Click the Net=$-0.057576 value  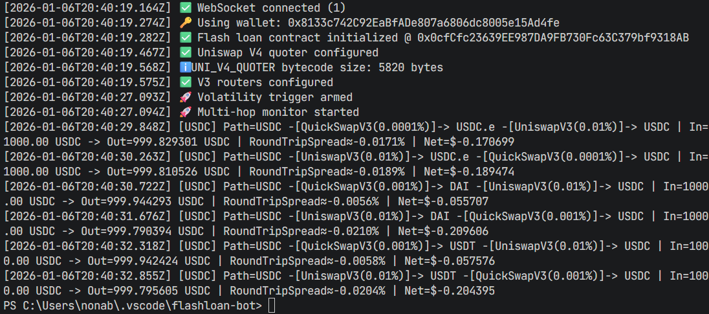pyautogui.click(x=443, y=261)
